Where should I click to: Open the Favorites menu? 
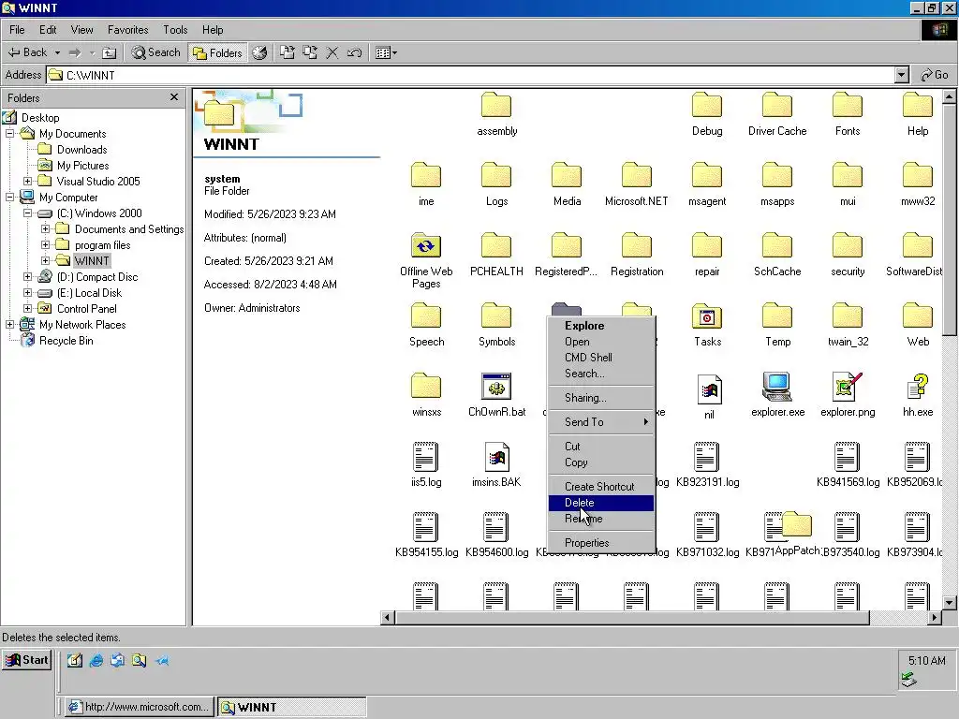[127, 30]
